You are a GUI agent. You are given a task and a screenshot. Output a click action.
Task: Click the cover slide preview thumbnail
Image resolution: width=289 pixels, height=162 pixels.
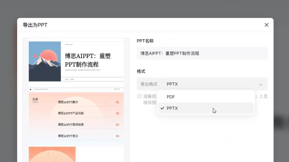pos(76,61)
